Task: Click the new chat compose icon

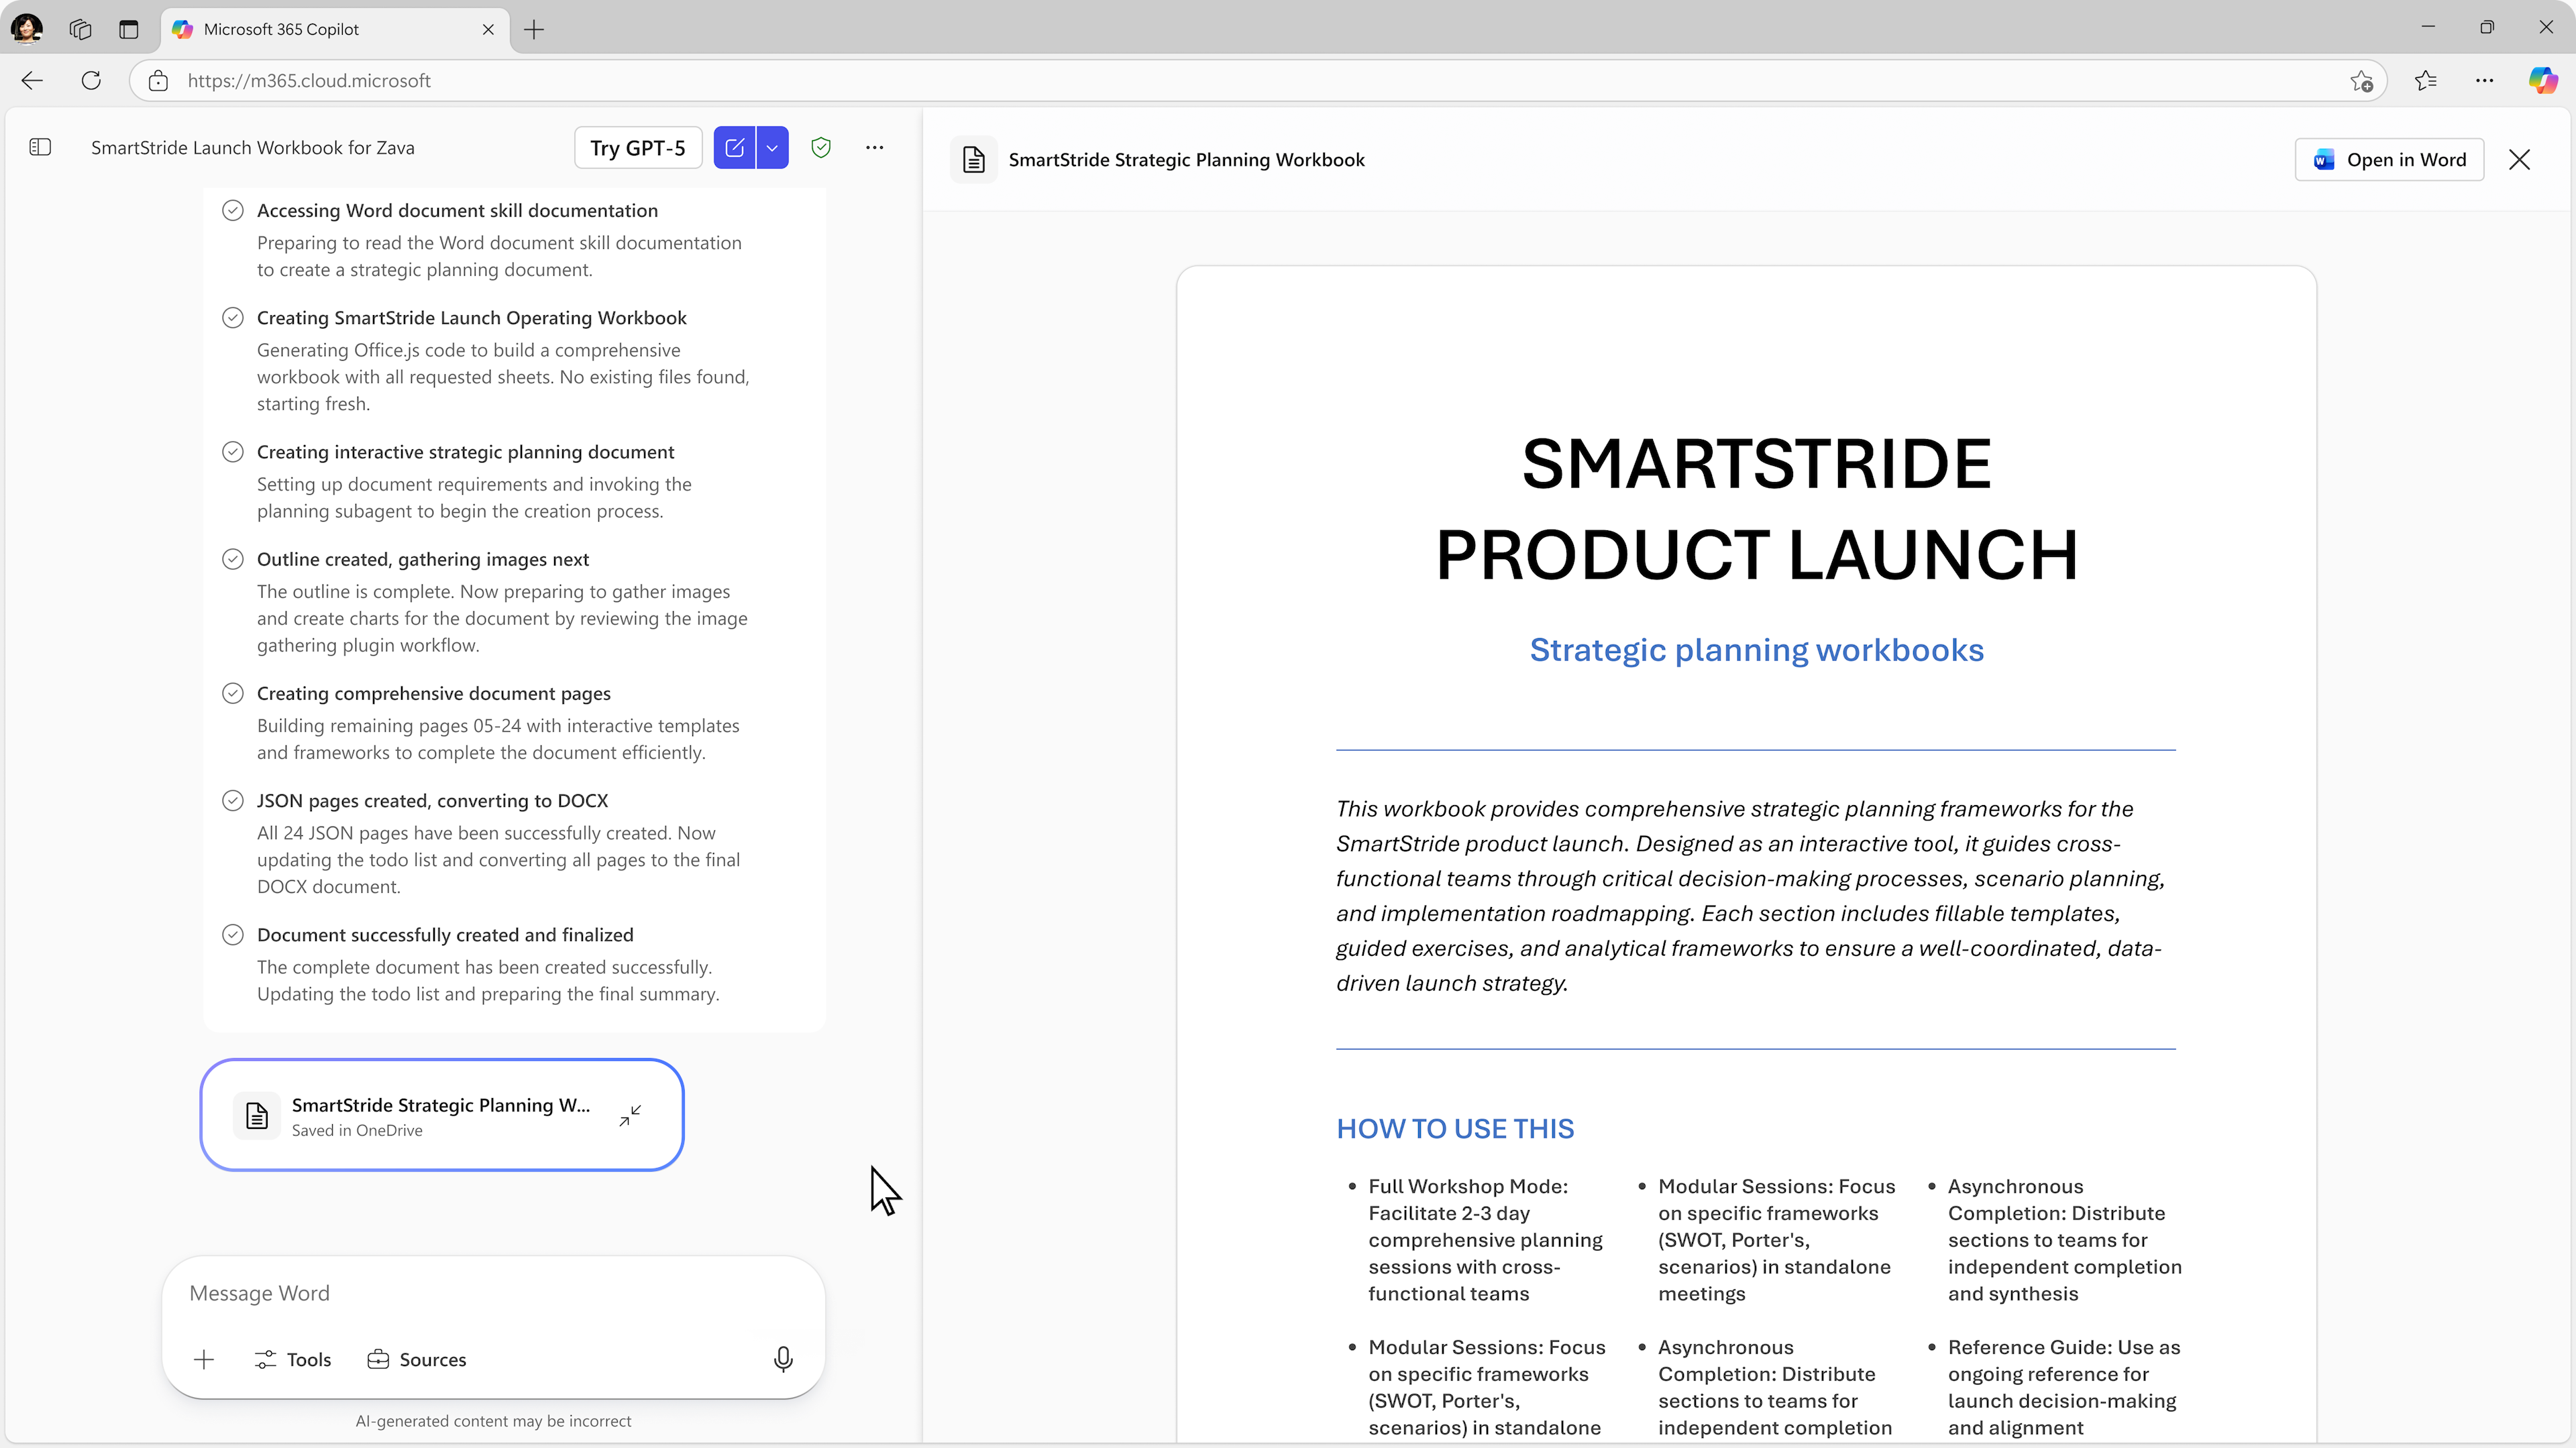Action: (734, 147)
